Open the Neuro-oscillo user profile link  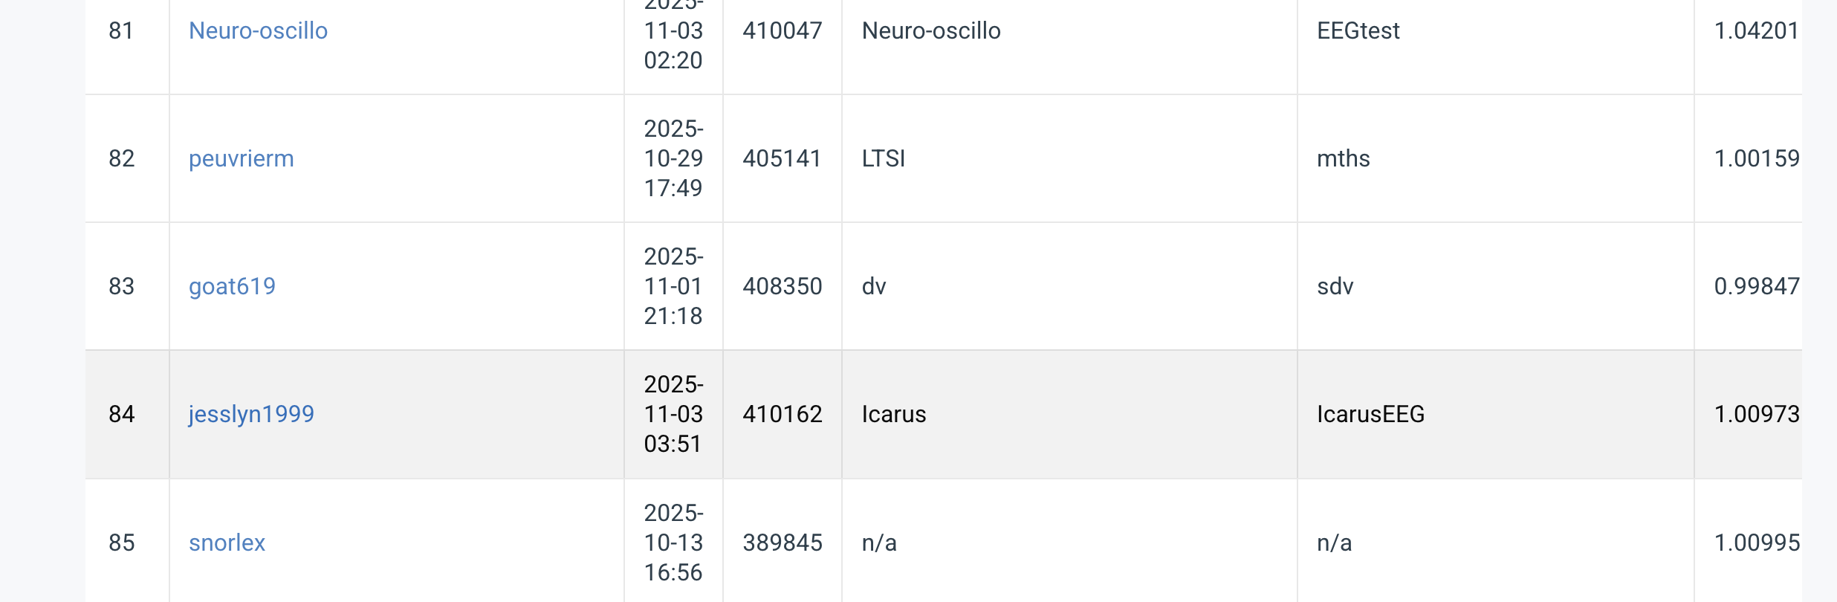pos(258,30)
